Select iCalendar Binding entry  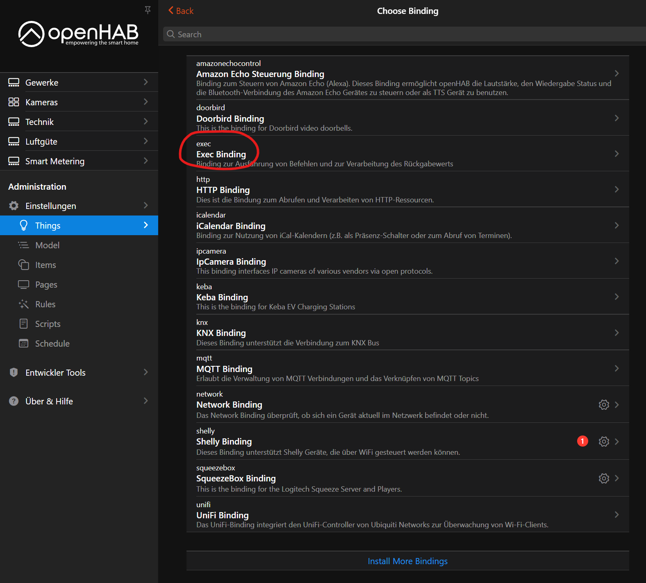(408, 225)
